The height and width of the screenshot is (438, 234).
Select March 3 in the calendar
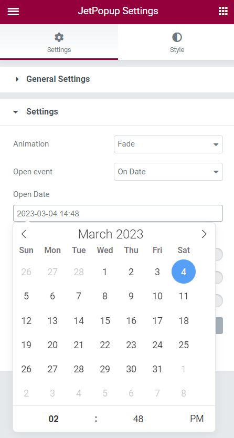click(157, 272)
